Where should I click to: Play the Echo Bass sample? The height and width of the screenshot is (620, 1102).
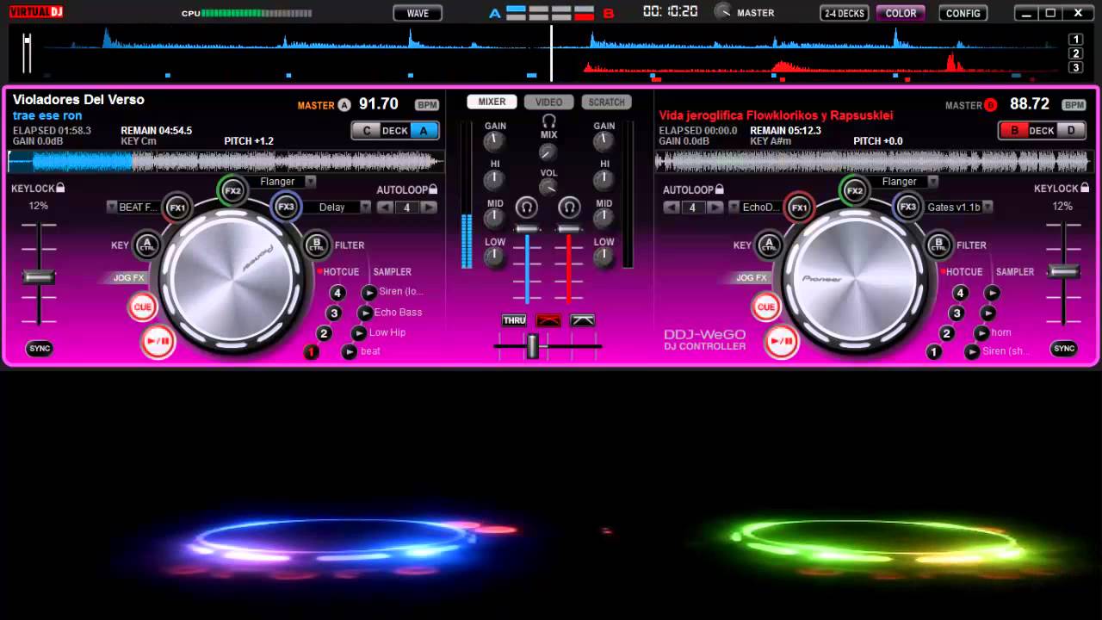[365, 313]
